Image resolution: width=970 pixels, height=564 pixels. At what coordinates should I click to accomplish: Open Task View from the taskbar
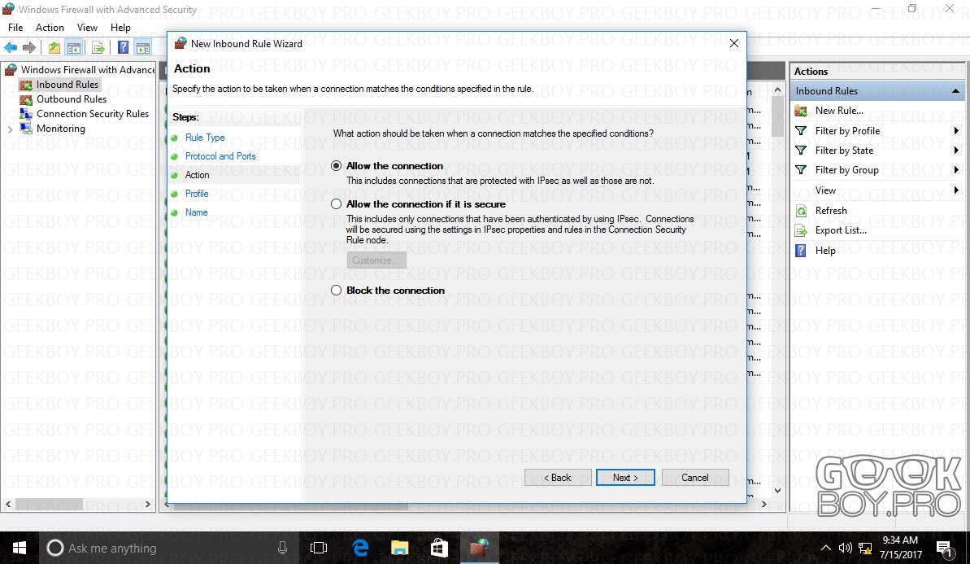[x=319, y=548]
